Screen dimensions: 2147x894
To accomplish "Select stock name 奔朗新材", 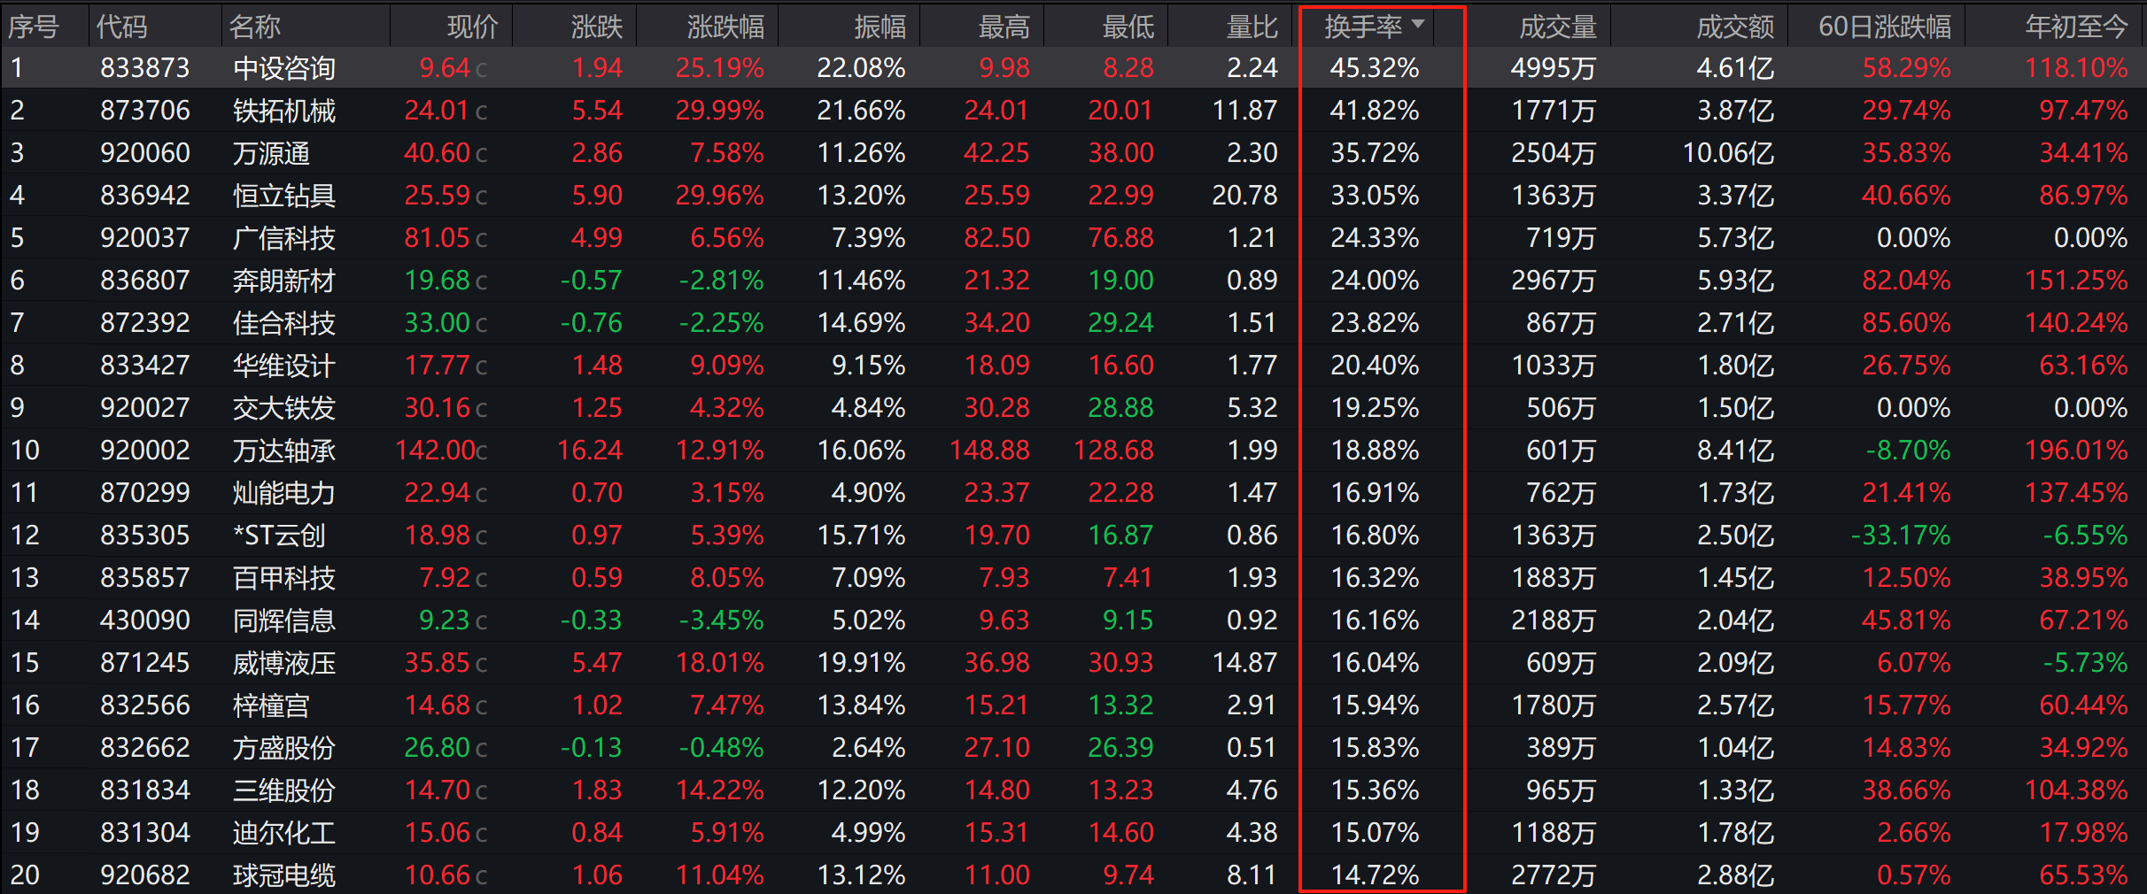I will pos(284,281).
